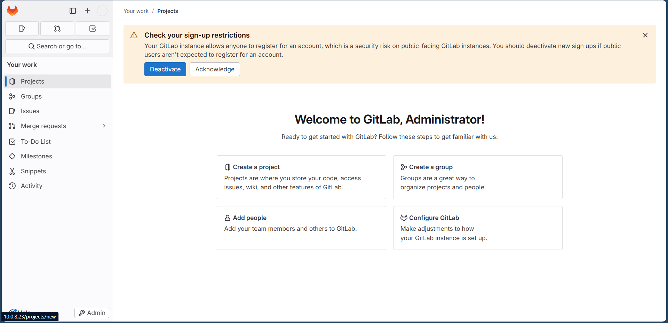Click the Create a project icon
This screenshot has width=668, height=323.
tap(228, 167)
